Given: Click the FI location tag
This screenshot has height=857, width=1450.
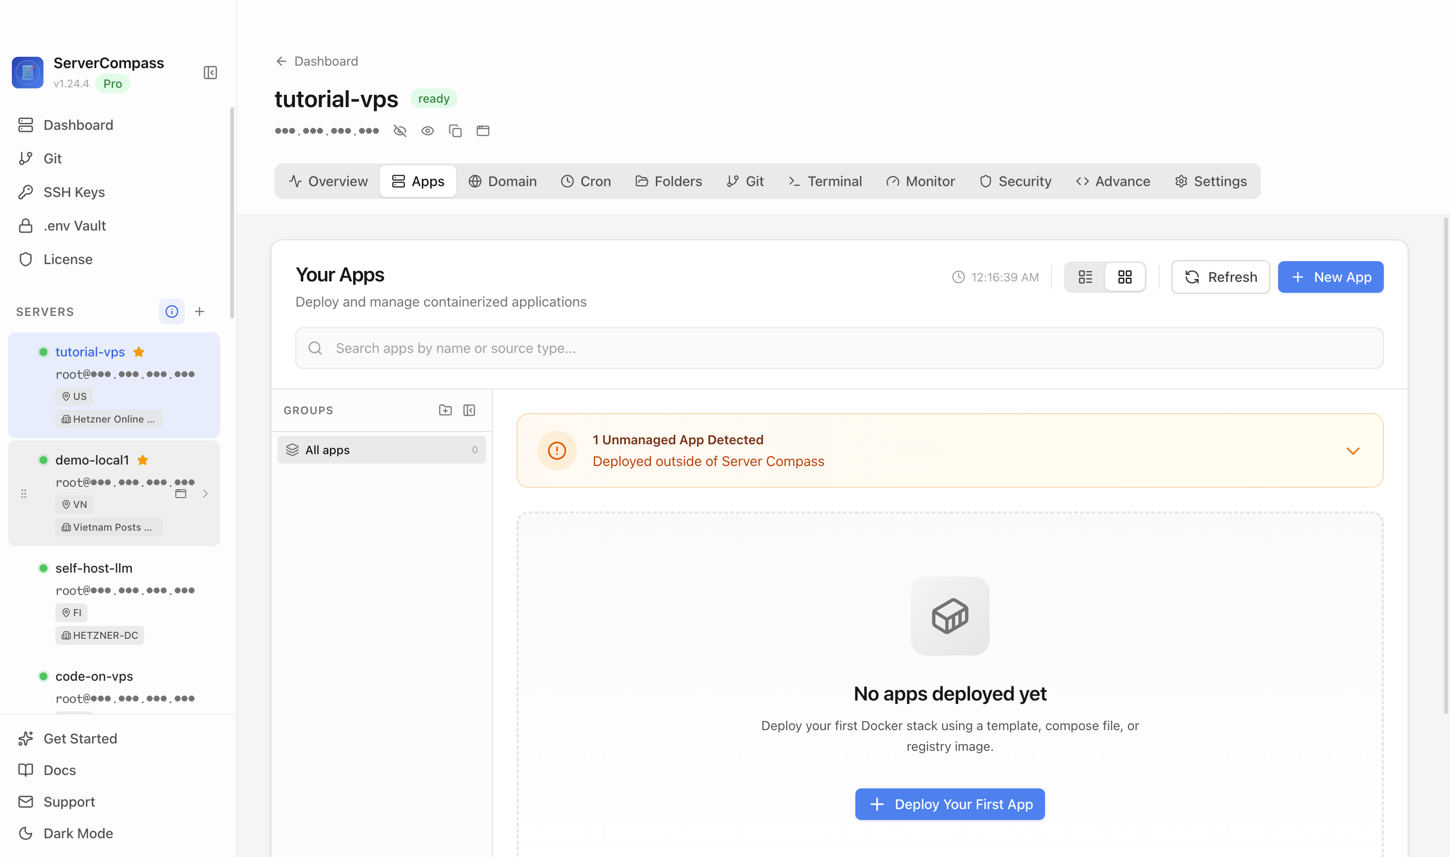Looking at the screenshot, I should [x=72, y=613].
